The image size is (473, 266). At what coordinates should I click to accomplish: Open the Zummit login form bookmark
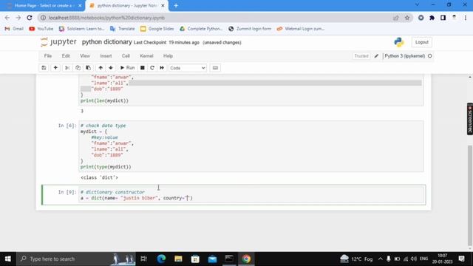click(250, 29)
